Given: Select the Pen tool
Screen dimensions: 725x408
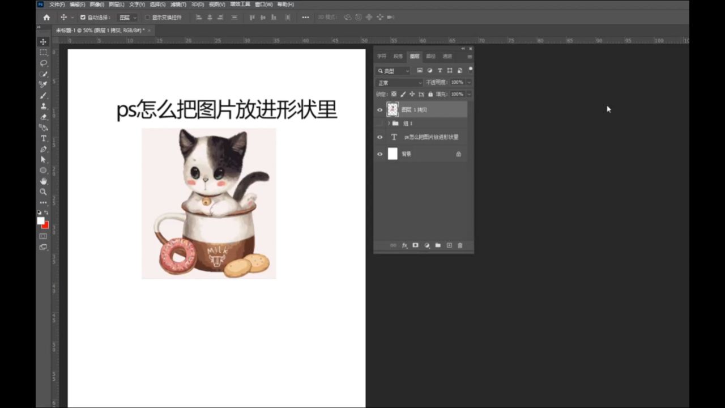Looking at the screenshot, I should (x=43, y=149).
